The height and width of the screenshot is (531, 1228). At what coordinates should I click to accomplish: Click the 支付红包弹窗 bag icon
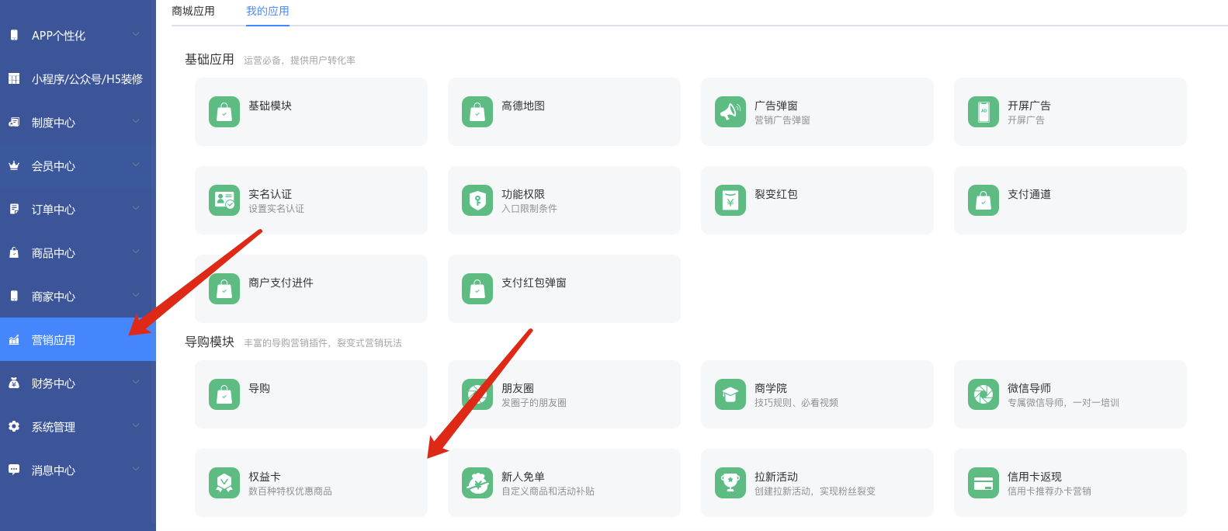477,289
